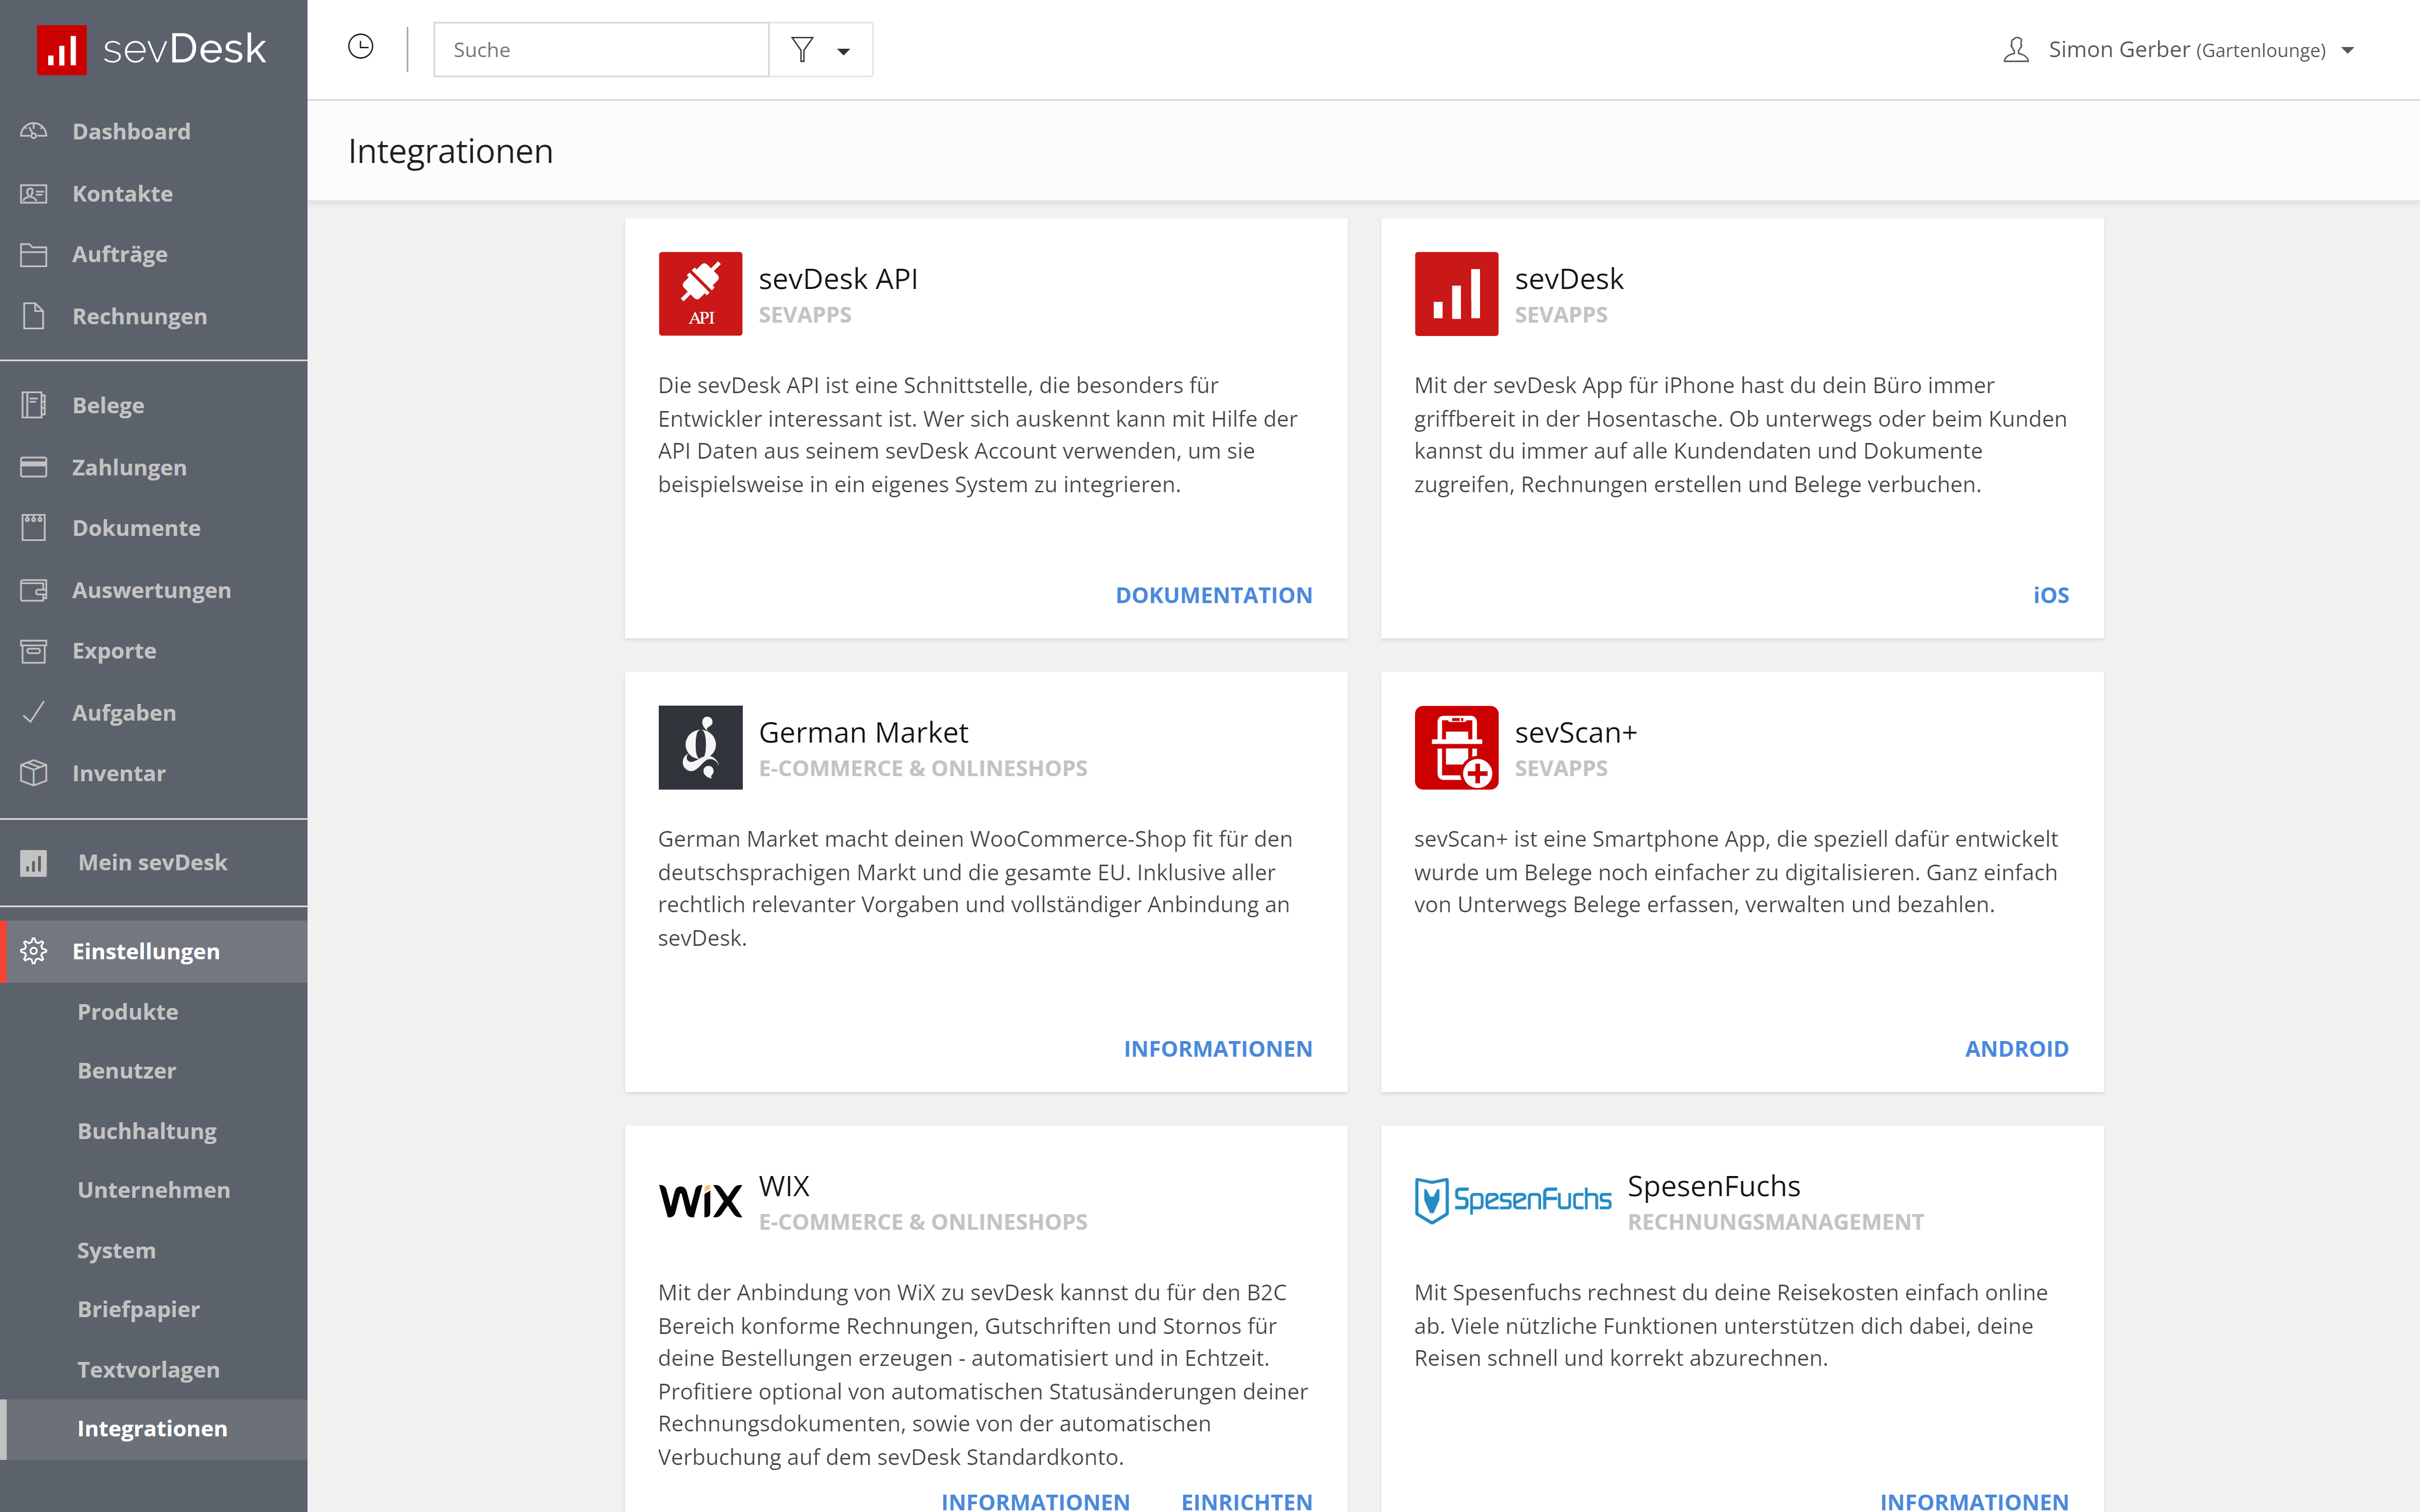Click the sevScan+ scanner icon
Viewport: 2420px width, 1512px height.
(1456, 747)
